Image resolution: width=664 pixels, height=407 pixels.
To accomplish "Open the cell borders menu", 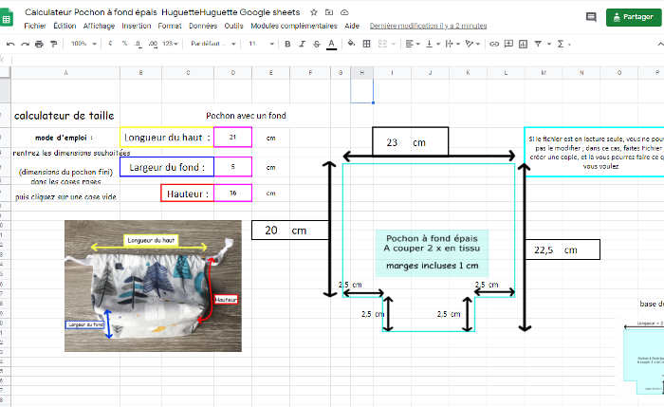I will point(367,44).
